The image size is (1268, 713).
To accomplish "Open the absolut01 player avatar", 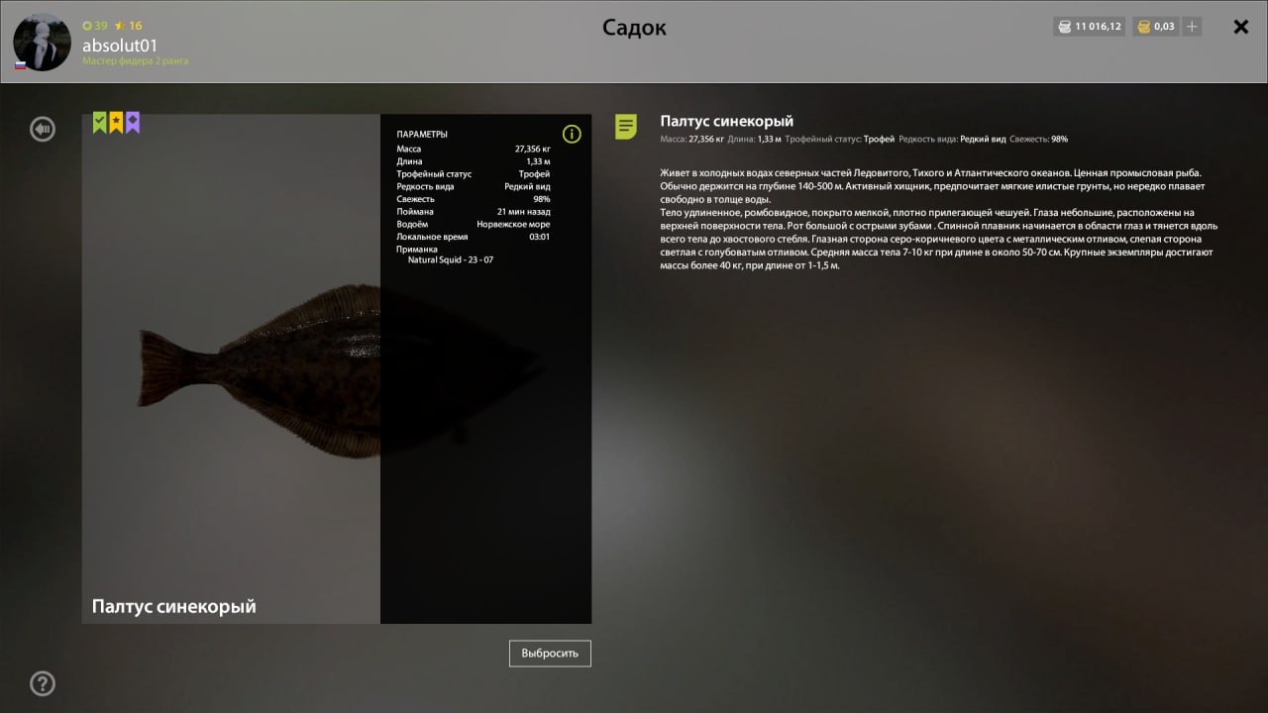I will (42, 42).
